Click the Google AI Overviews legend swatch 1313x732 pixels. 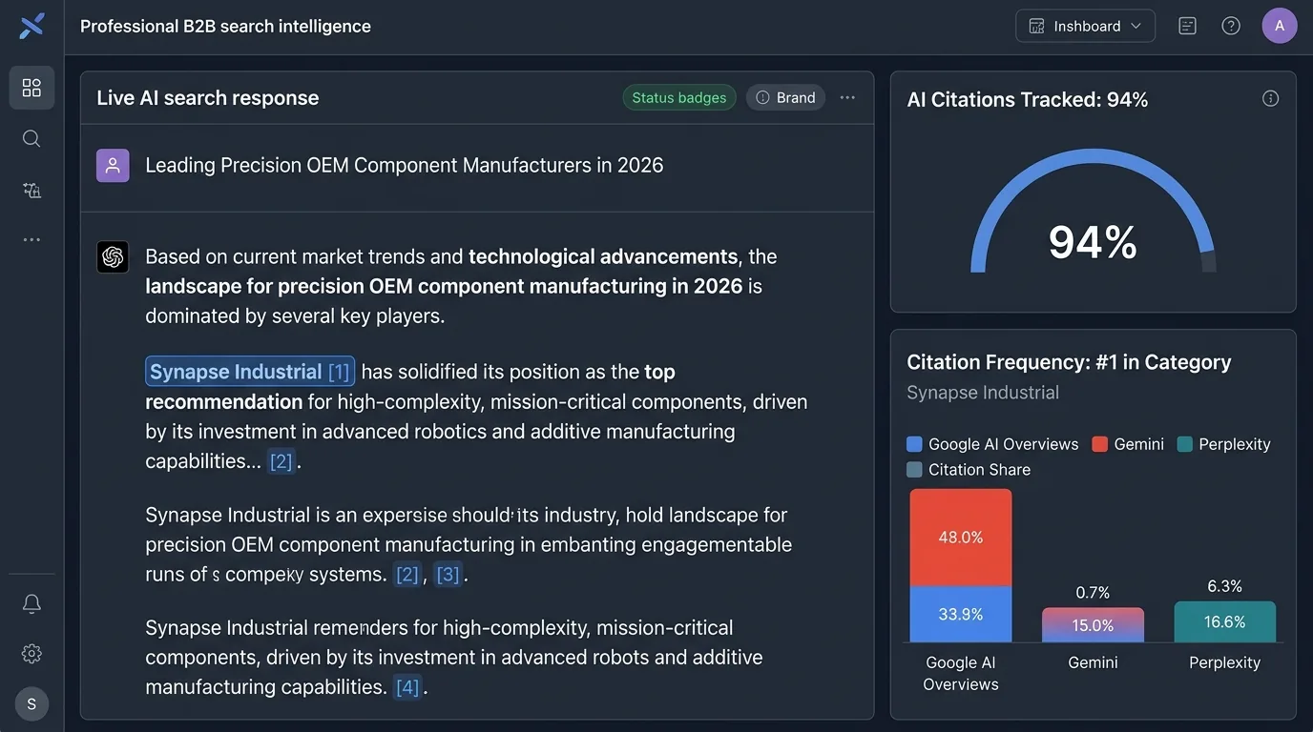point(914,444)
